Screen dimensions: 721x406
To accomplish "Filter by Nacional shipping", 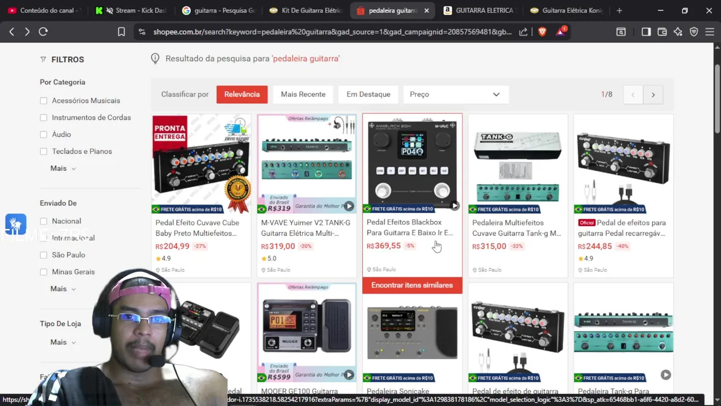I will click(43, 221).
